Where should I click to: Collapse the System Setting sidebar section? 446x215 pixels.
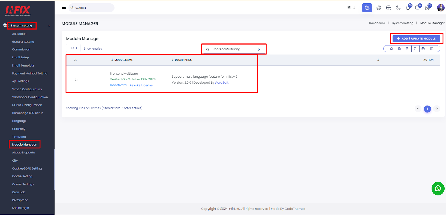point(49,26)
